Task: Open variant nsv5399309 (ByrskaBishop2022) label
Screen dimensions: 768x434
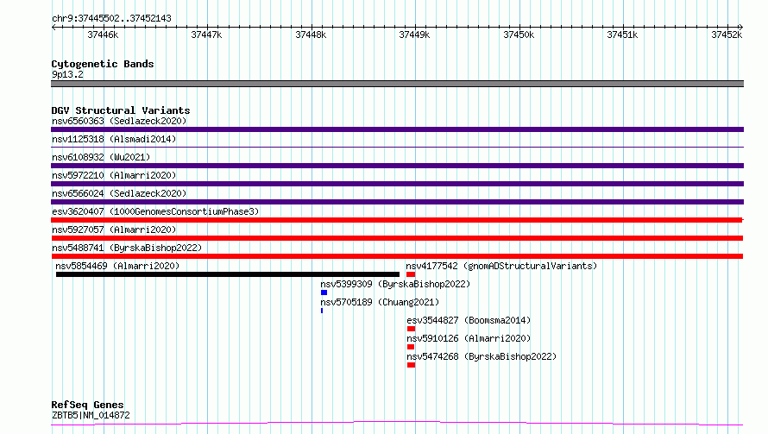Action: pos(395,284)
